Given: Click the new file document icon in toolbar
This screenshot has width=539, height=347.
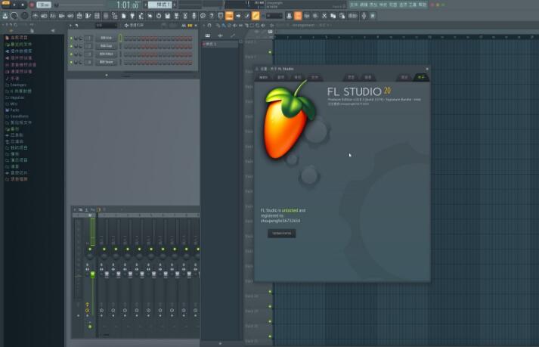Looking at the screenshot, I should click(x=123, y=16).
